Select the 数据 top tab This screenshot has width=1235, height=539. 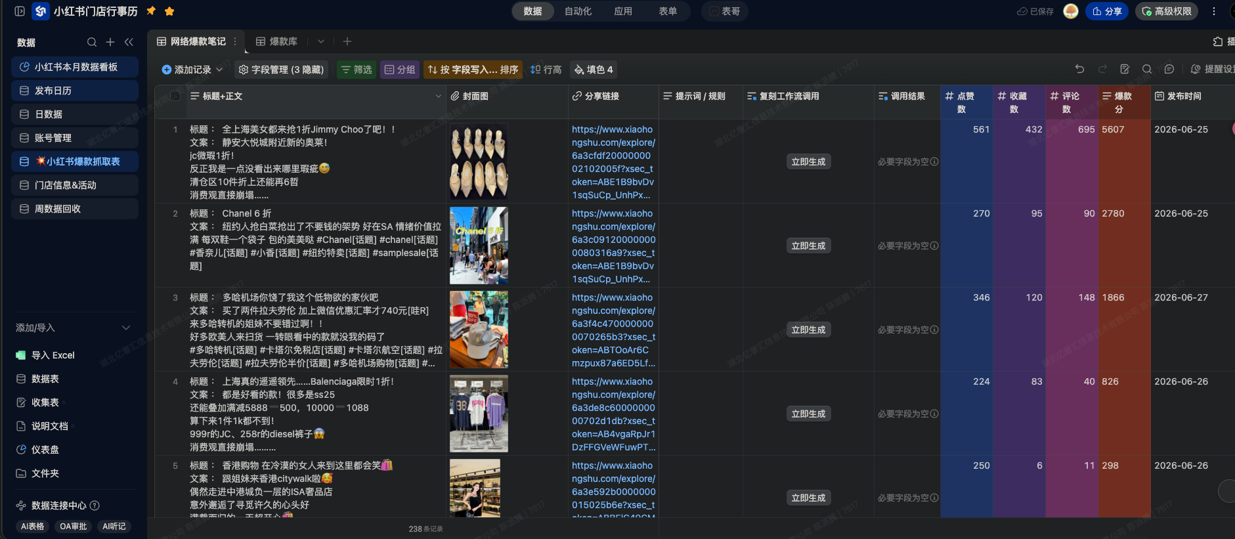[x=532, y=11]
